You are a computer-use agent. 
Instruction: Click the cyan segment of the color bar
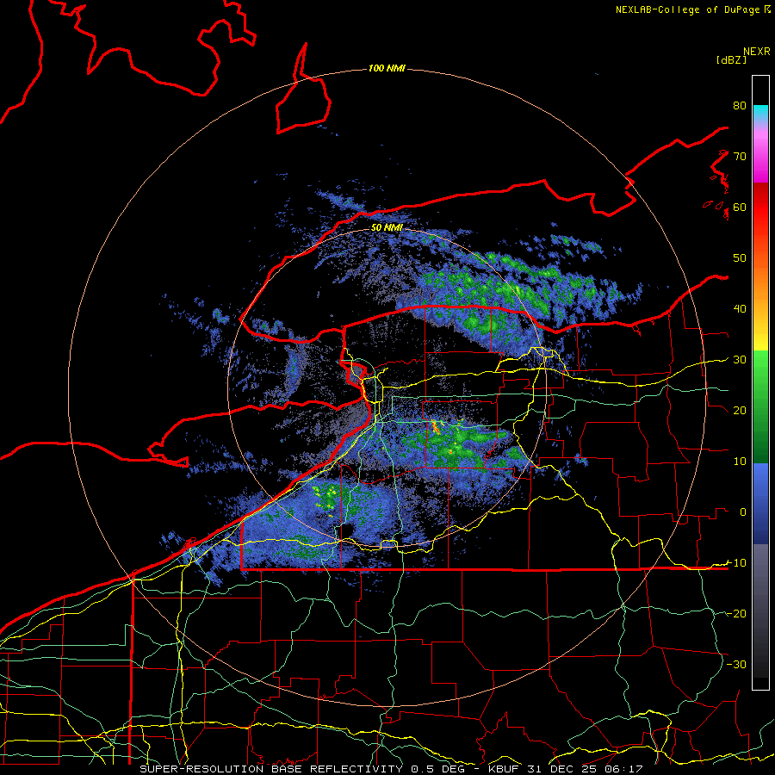(760, 112)
